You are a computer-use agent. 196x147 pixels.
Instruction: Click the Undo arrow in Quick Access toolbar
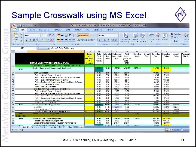tap(24, 26)
